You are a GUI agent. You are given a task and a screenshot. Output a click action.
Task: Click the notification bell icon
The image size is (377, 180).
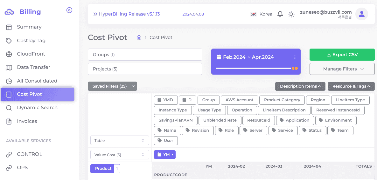[x=280, y=14]
